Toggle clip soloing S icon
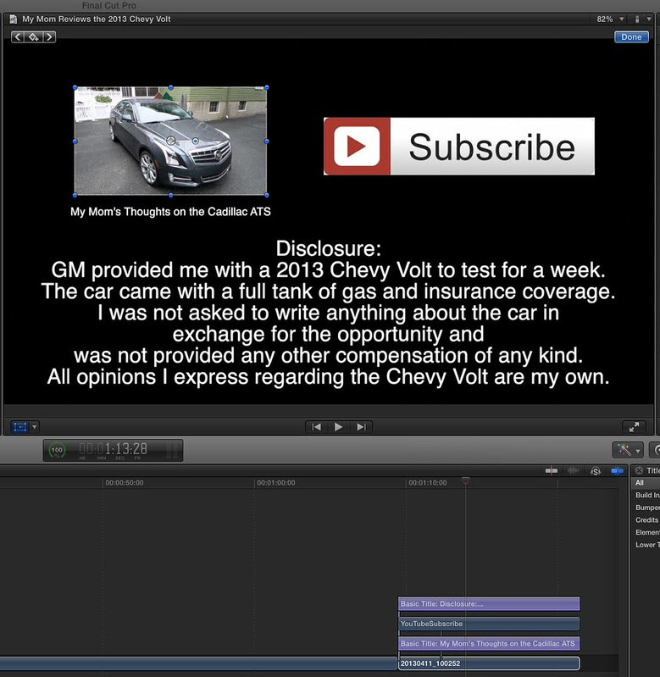Viewport: 660px width, 677px height. coord(596,471)
